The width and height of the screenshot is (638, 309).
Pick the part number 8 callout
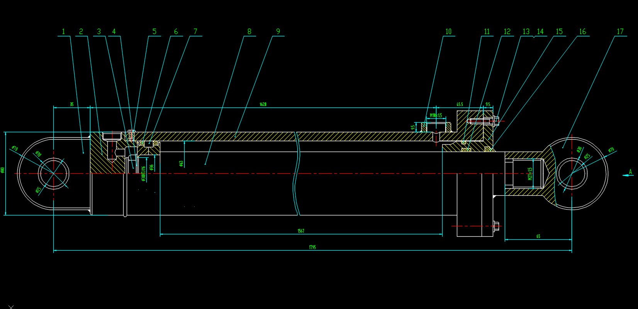(249, 32)
